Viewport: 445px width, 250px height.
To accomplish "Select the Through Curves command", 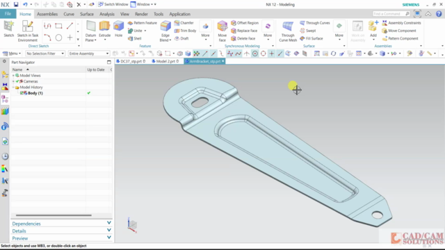I will [315, 23].
